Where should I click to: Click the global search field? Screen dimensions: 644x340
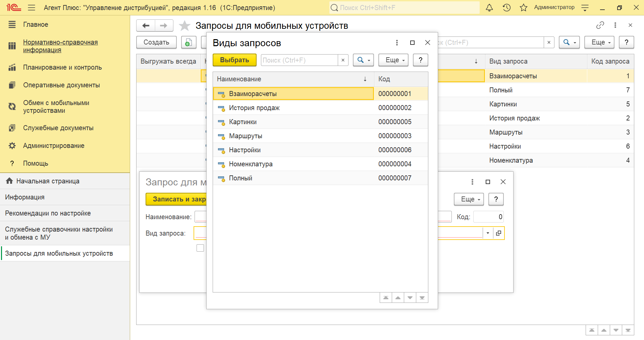404,8
